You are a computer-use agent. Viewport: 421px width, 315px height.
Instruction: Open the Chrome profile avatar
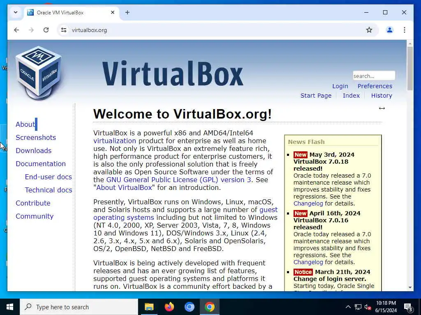[x=390, y=30]
